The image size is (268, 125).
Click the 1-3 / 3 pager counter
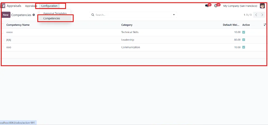point(248,15)
